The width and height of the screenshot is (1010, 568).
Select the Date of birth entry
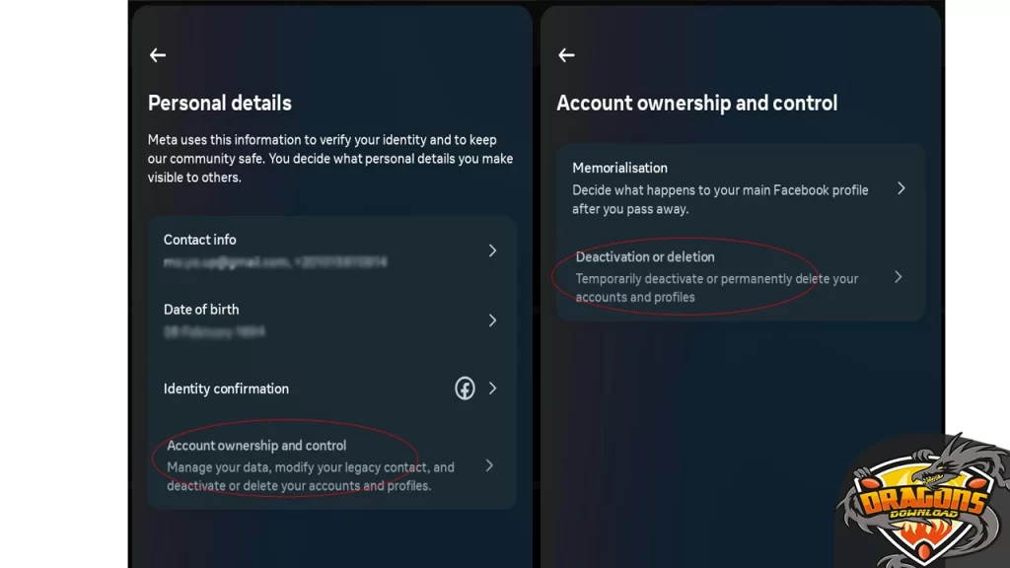click(201, 310)
